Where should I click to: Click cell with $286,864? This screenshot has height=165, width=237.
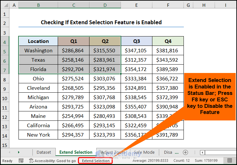[x=74, y=51]
